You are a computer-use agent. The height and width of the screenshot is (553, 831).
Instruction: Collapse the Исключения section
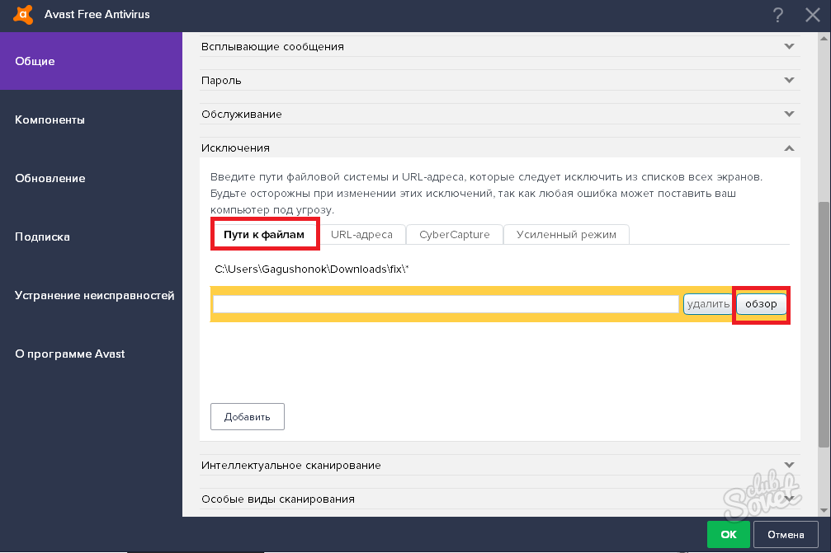pyautogui.click(x=789, y=148)
